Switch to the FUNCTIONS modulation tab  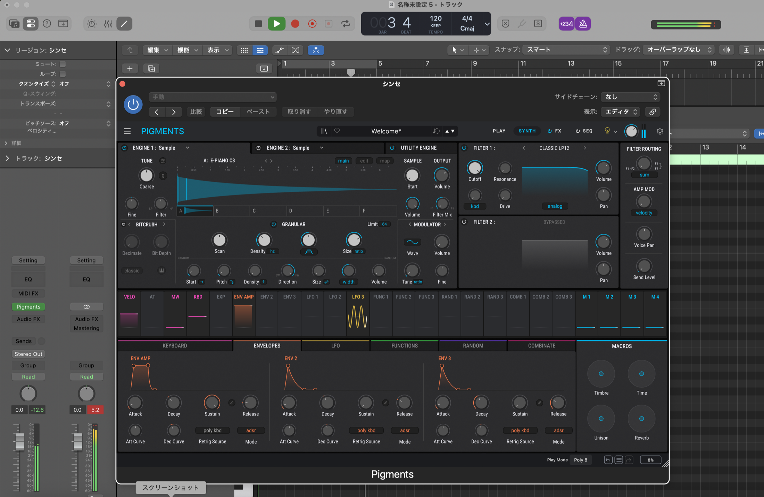(x=405, y=346)
